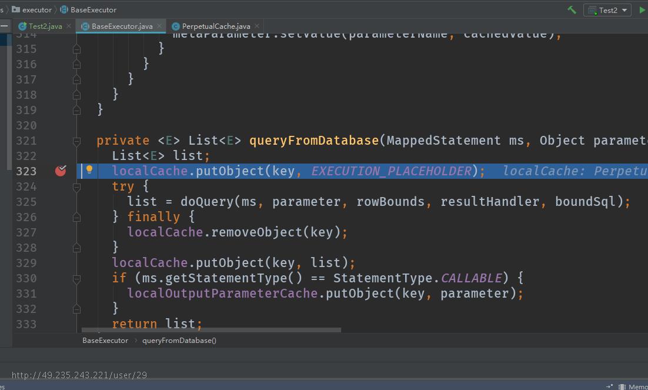Screen dimensions: 648x390
Task: Click the rowBounds argument on line 325
Action: 390,201
